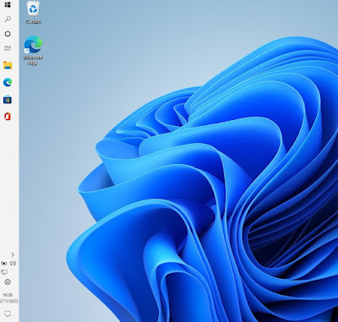This screenshot has width=338, height=322.
Task: Click the round tray icon above the clock
Action: click(8, 281)
